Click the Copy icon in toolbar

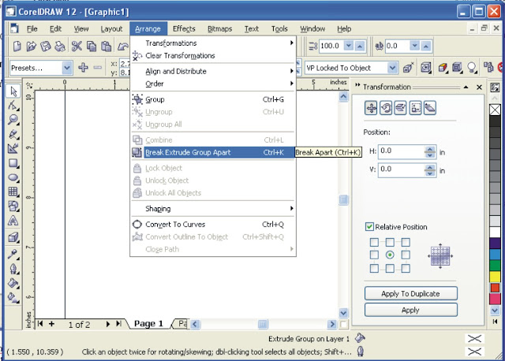click(92, 46)
